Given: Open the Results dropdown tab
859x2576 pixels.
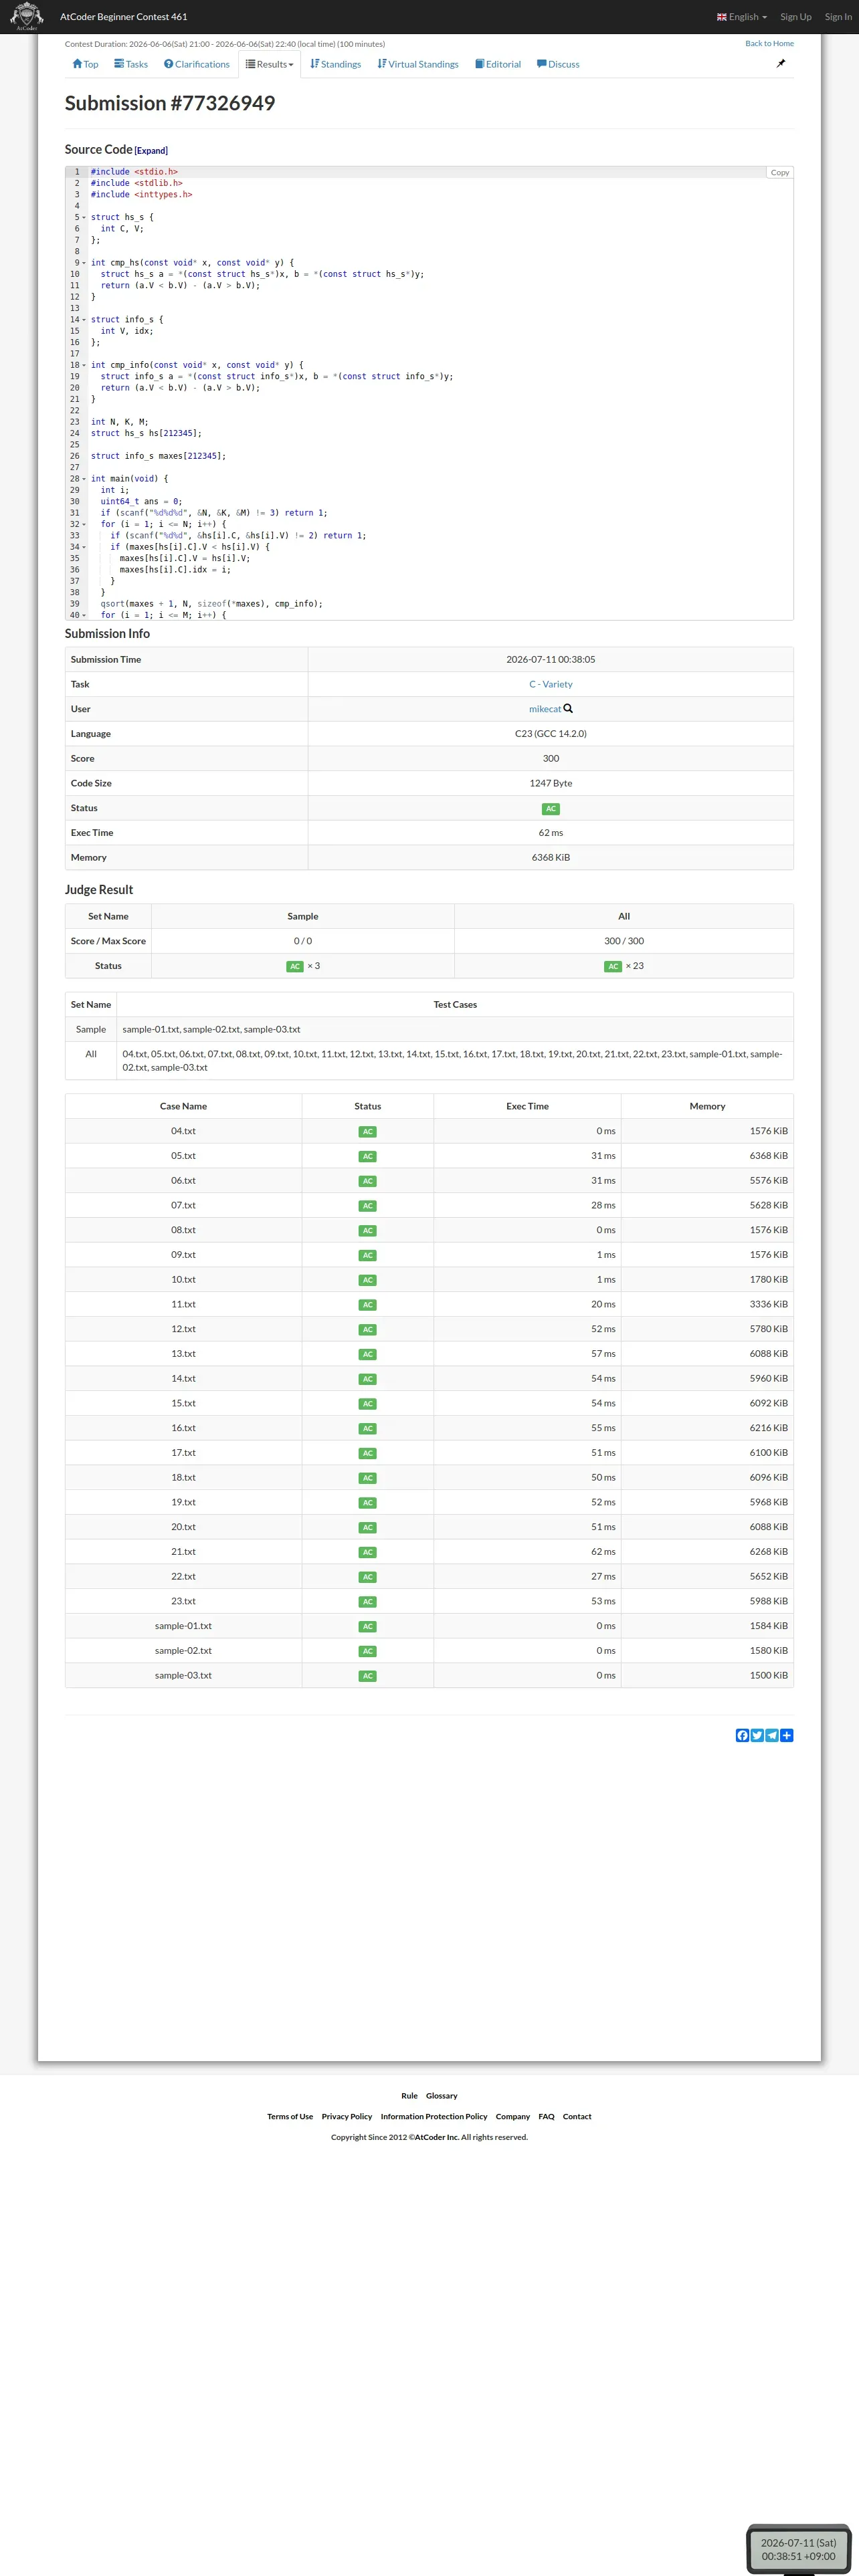Looking at the screenshot, I should [270, 64].
